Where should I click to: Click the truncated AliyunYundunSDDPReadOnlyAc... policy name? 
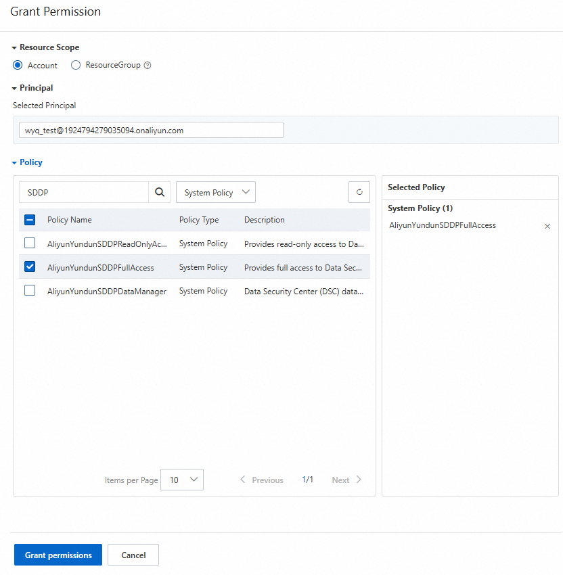pos(107,244)
